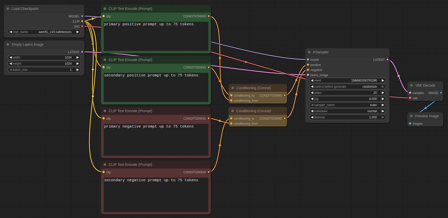Click the secondary negative prompt text box
The height and width of the screenshot is (218, 448).
click(x=156, y=194)
